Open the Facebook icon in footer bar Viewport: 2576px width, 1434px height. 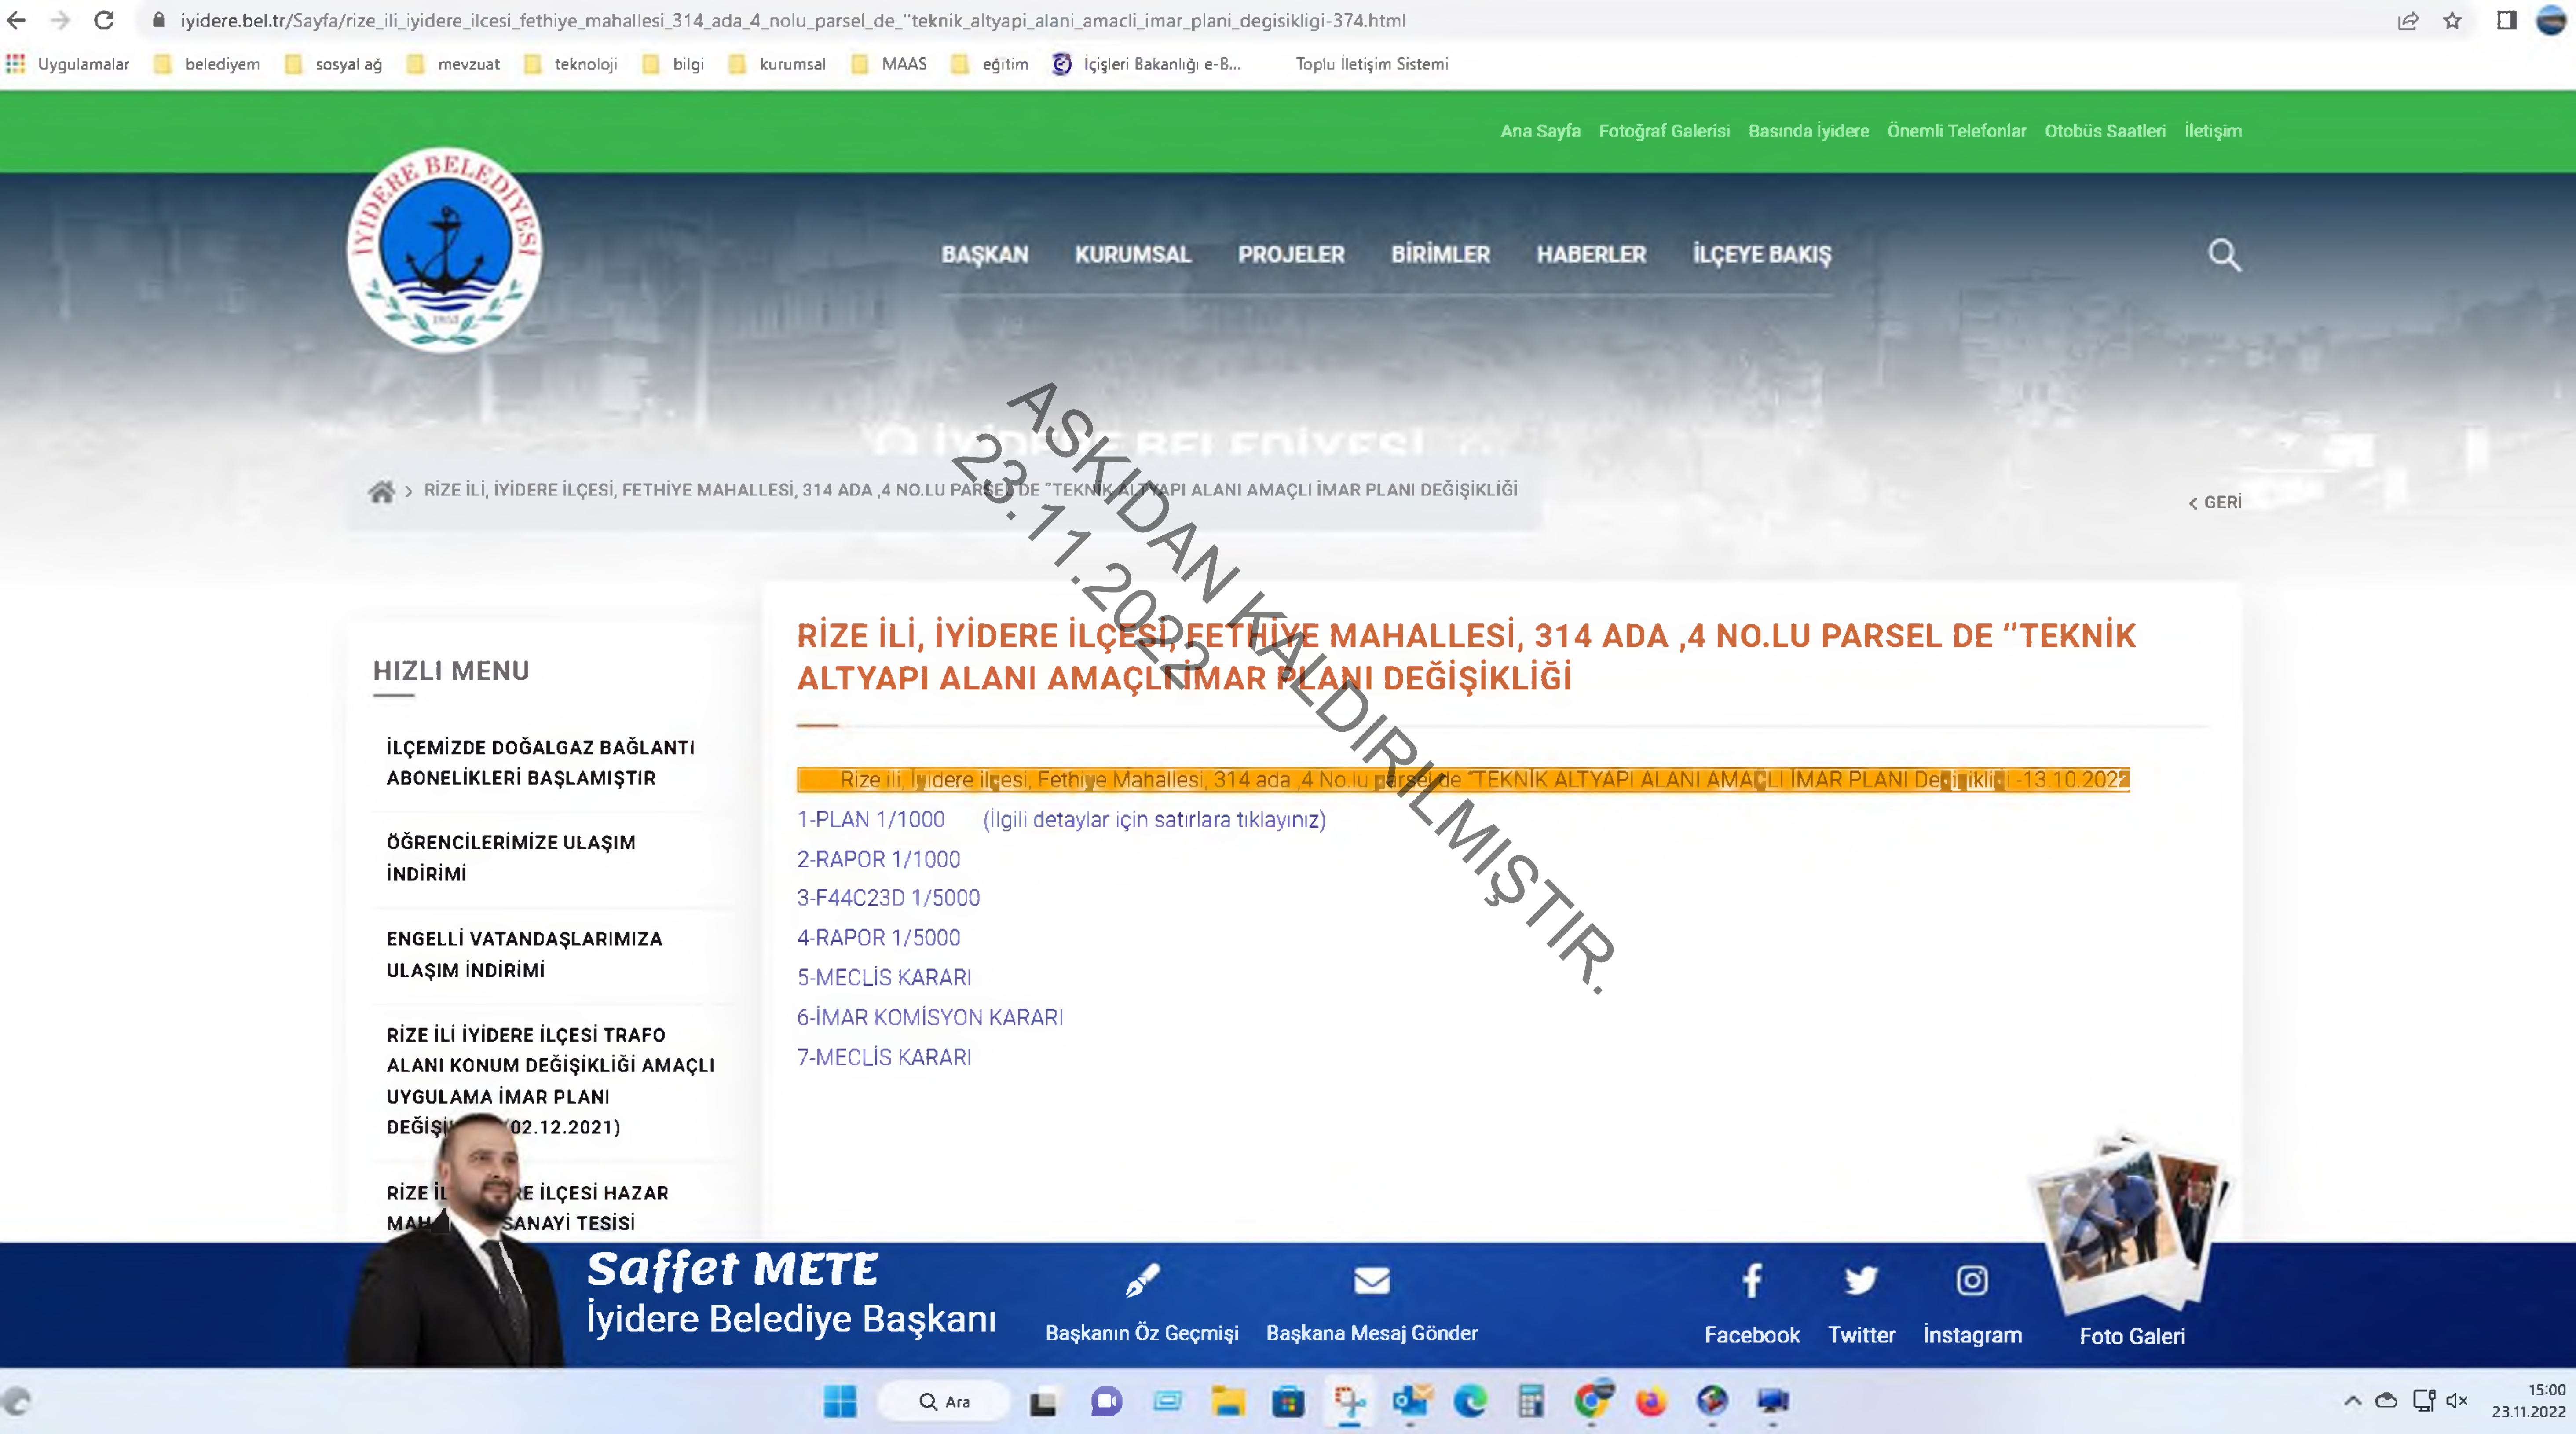(1751, 1281)
